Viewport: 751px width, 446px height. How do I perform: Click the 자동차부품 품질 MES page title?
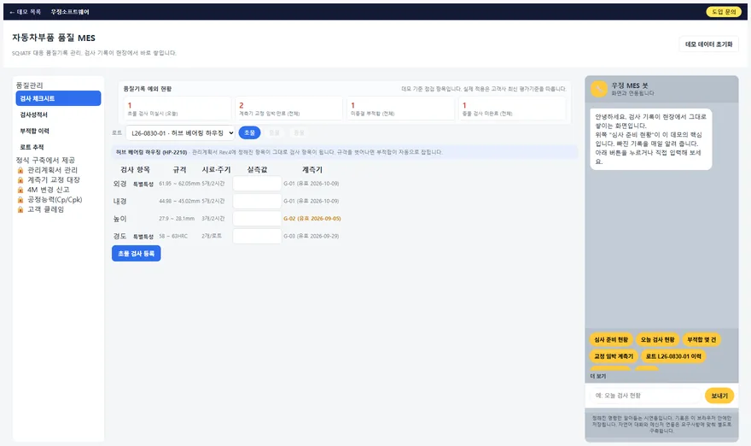tap(54, 38)
